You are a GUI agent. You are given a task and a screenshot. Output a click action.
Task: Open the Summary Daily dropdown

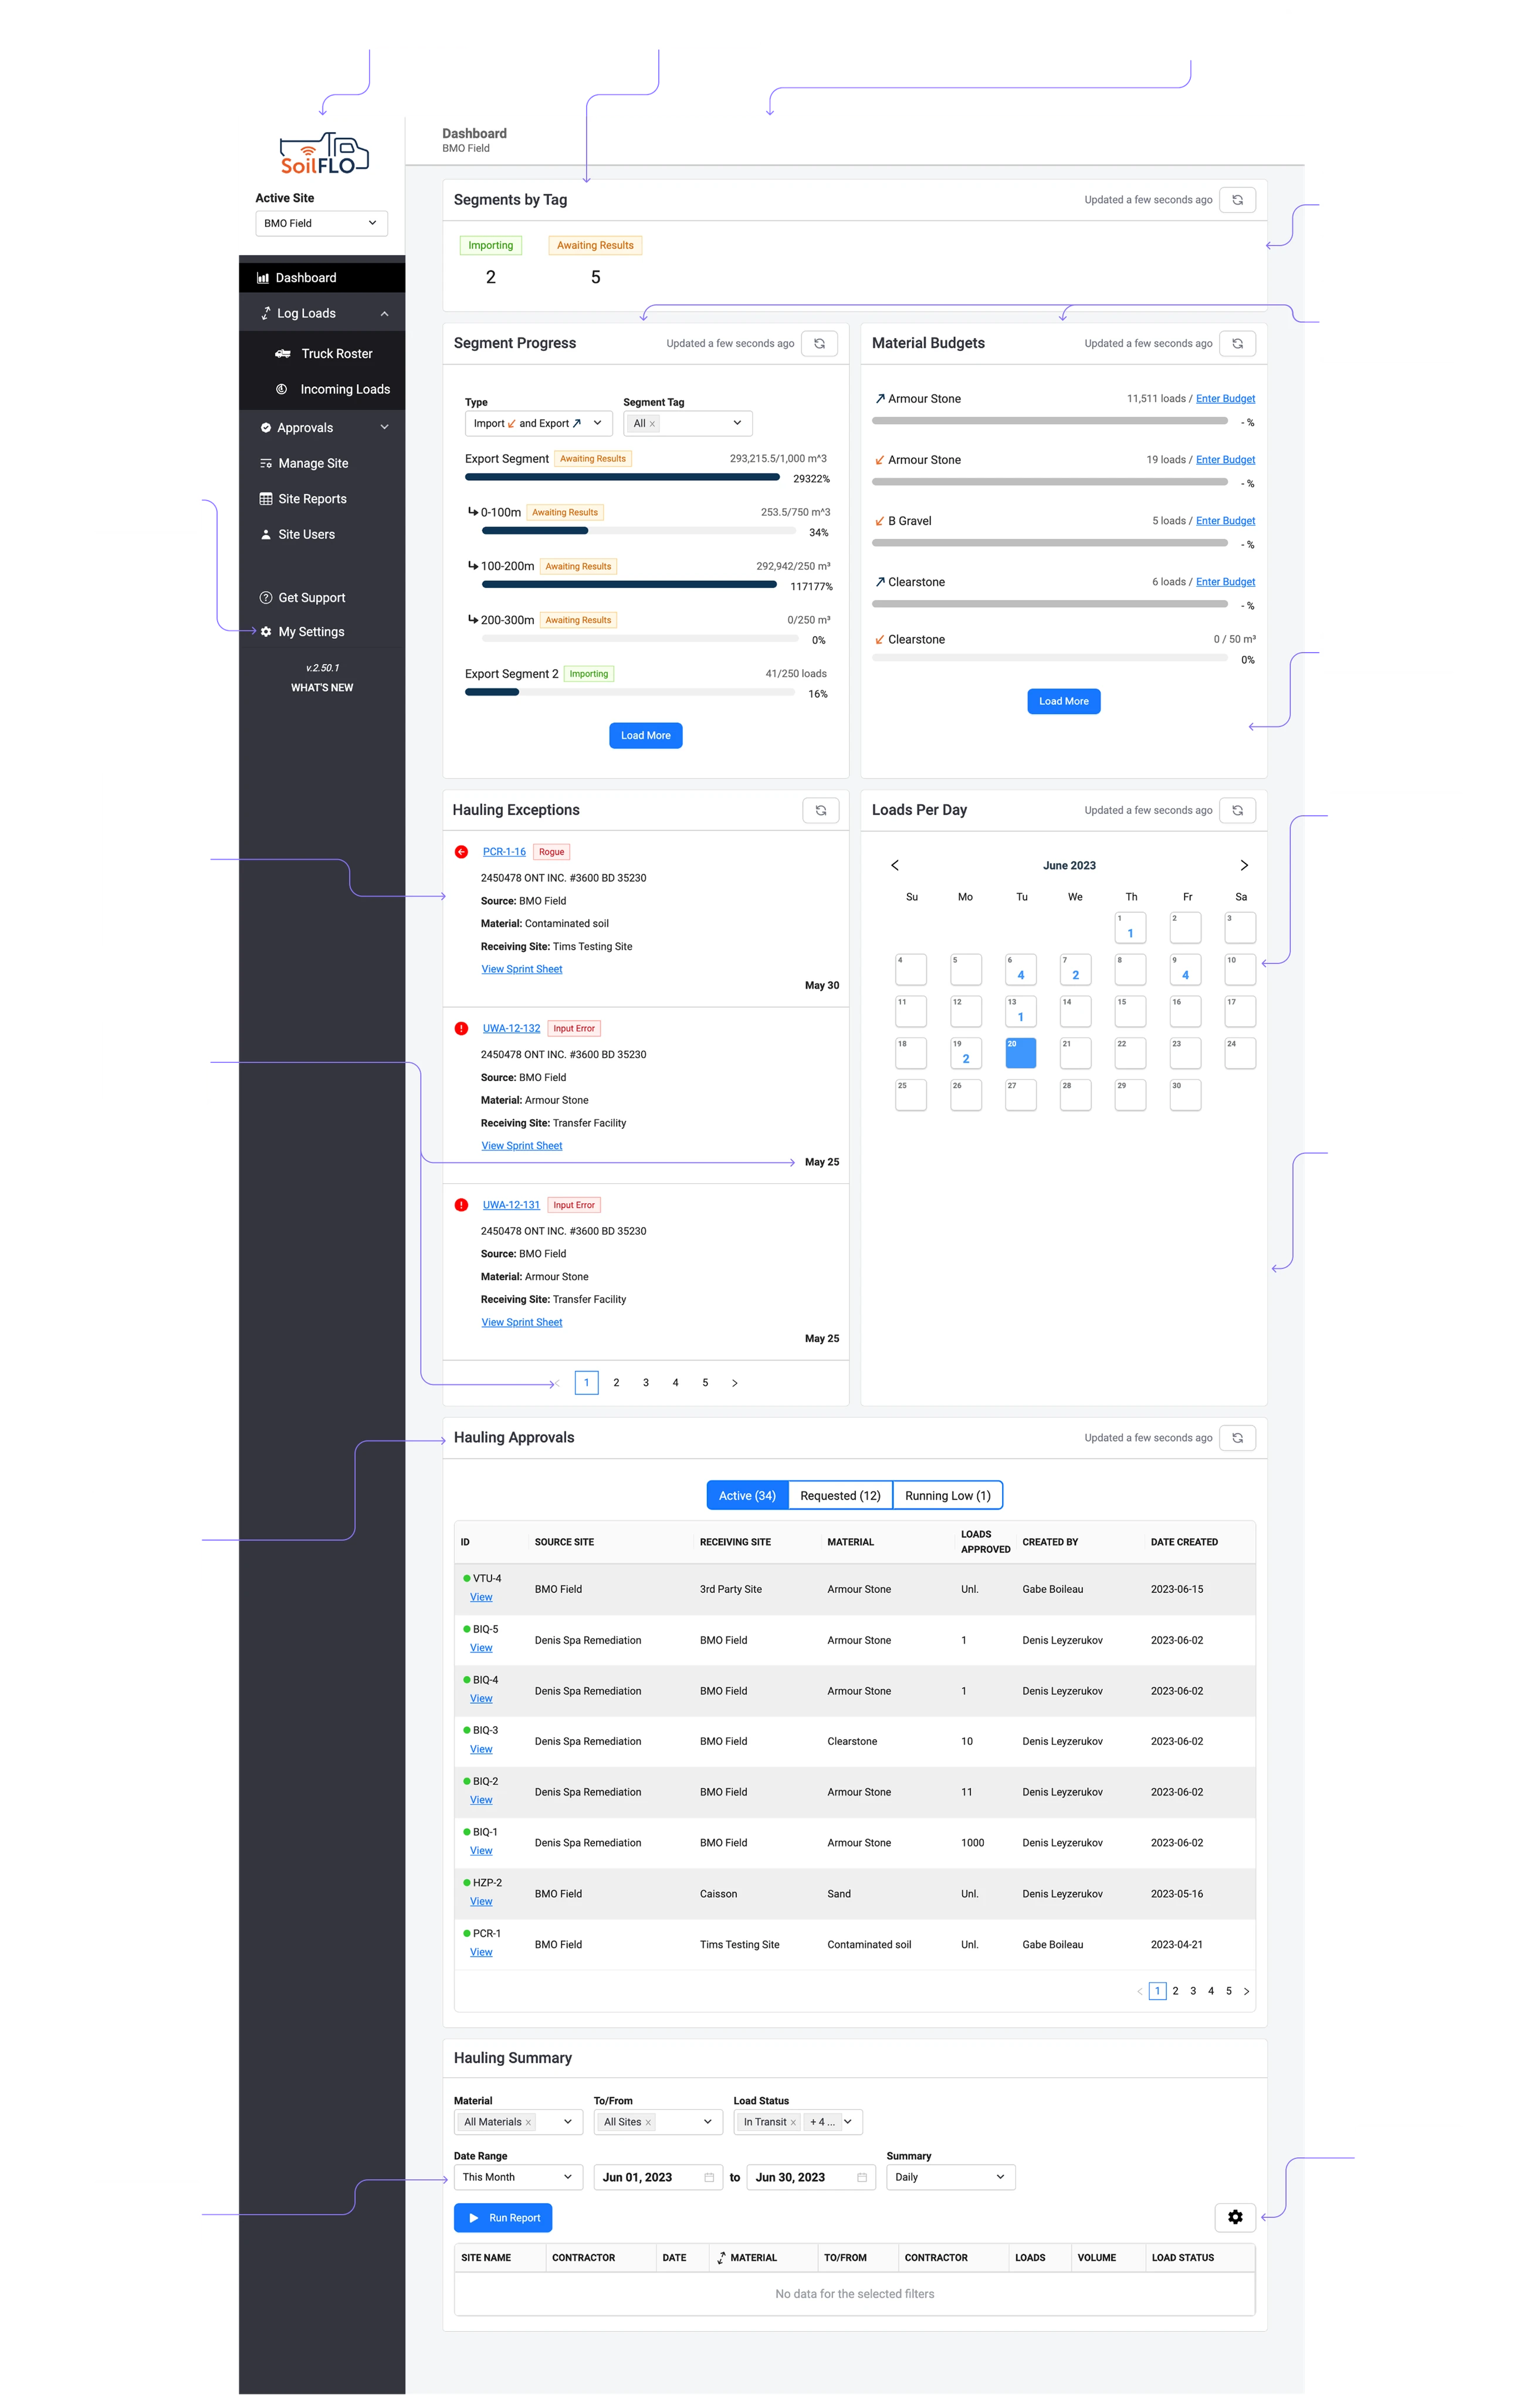pos(950,2177)
